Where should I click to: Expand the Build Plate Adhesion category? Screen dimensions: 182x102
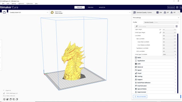[x=156, y=82]
